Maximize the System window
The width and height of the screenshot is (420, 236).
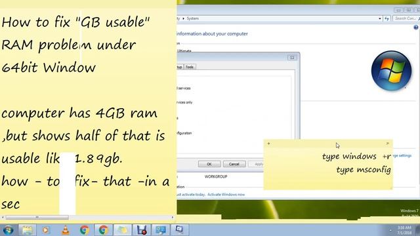click(408, 10)
